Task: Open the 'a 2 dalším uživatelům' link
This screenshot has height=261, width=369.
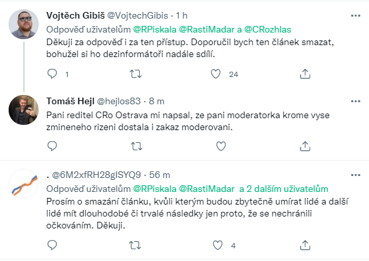Action: click(x=284, y=189)
